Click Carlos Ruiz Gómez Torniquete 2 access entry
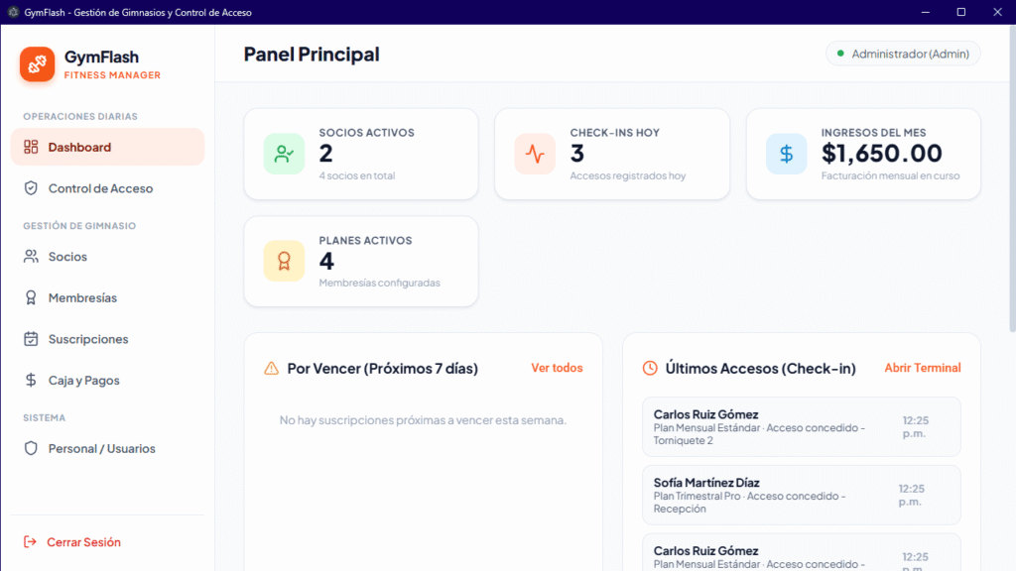Image resolution: width=1016 pixels, height=571 pixels. pos(802,426)
